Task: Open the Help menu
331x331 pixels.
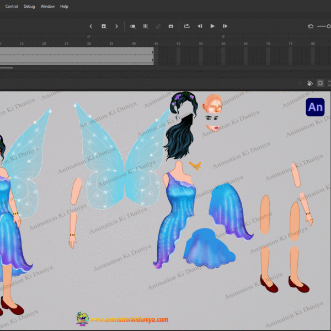Action: pos(64,6)
